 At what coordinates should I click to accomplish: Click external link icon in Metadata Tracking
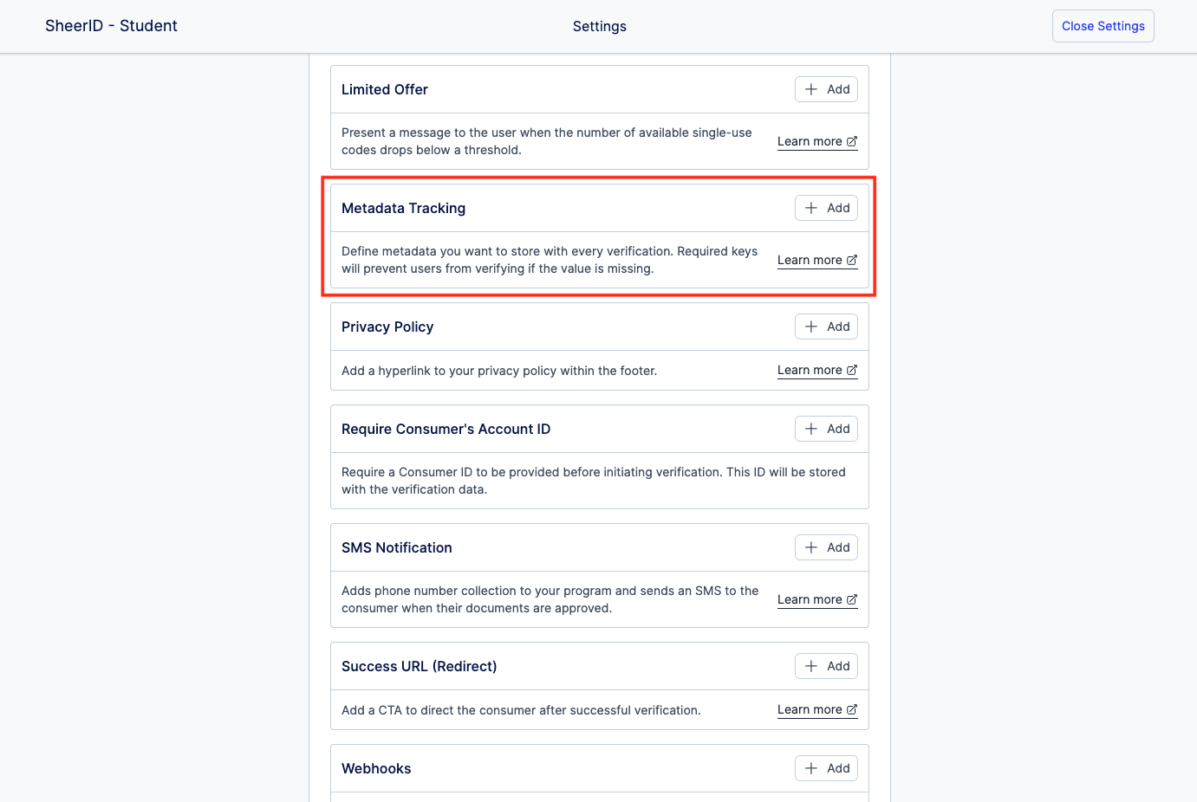point(852,260)
